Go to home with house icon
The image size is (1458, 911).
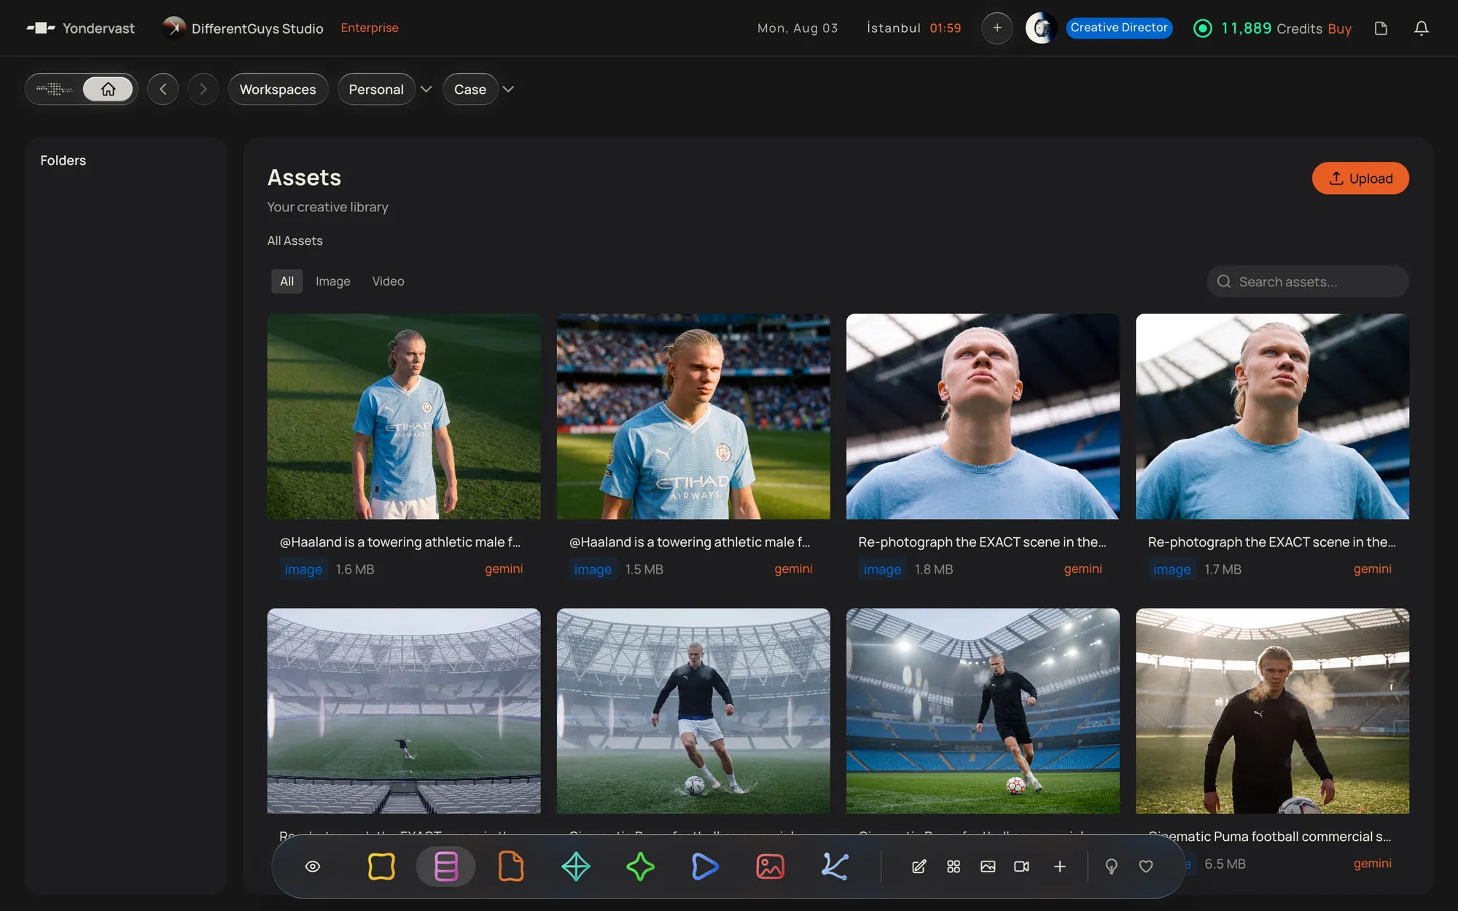[x=108, y=89]
